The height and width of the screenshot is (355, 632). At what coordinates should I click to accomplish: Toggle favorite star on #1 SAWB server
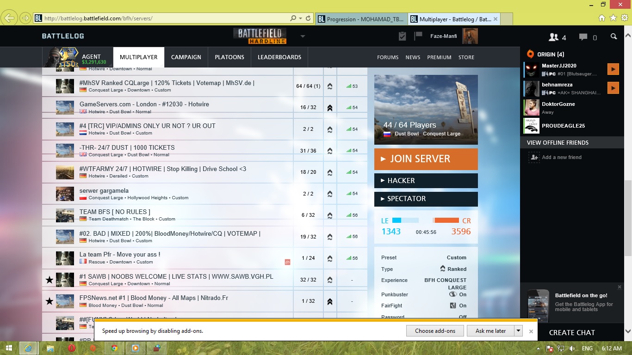49,280
